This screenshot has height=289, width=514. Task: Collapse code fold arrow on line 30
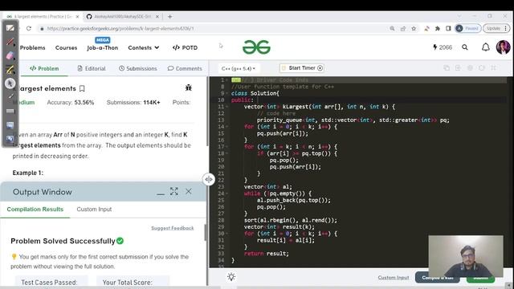pyautogui.click(x=227, y=234)
